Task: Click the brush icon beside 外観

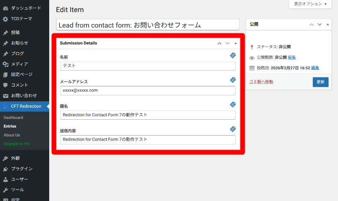Action: pyautogui.click(x=6, y=159)
